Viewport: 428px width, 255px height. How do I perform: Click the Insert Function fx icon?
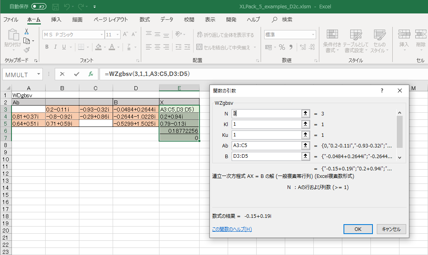(91, 74)
